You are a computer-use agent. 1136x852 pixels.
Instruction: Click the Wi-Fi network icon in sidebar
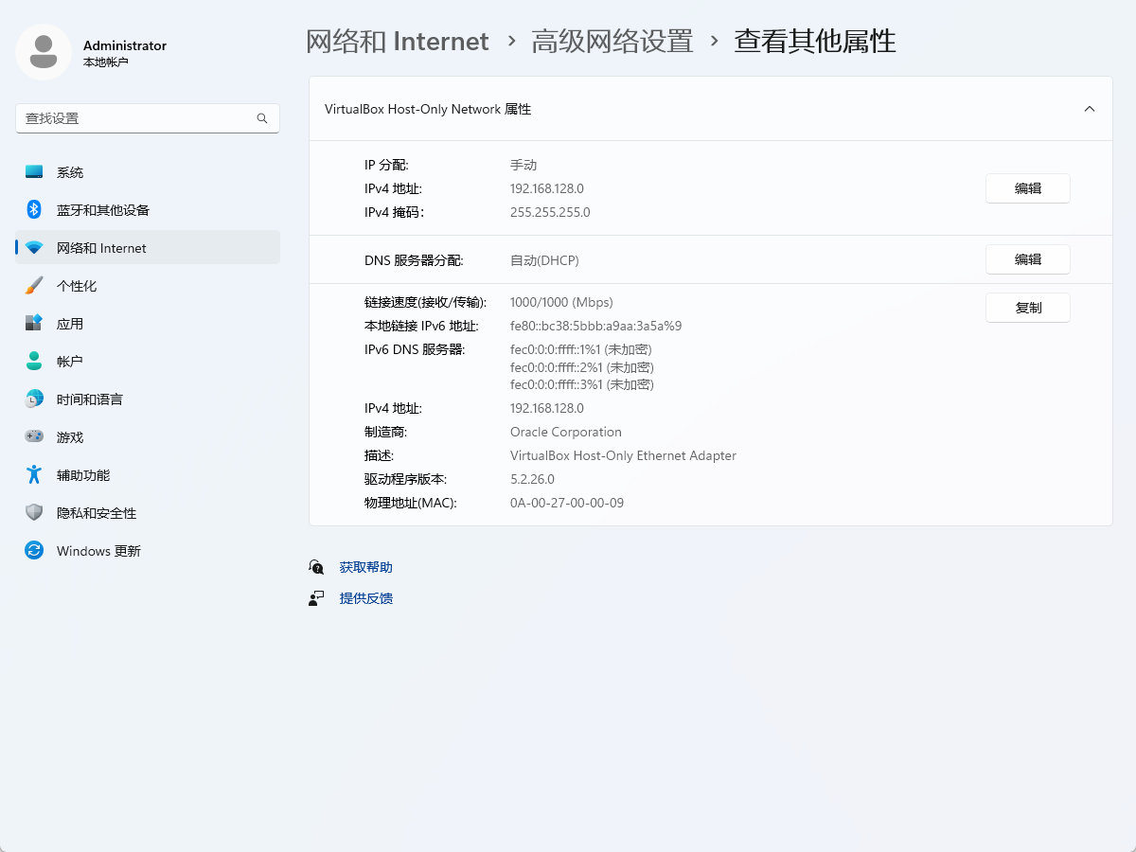coord(34,248)
